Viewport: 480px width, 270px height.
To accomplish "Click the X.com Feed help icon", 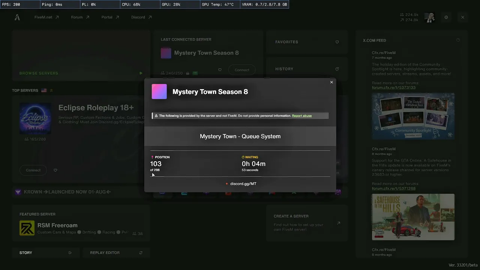I will pos(458,40).
